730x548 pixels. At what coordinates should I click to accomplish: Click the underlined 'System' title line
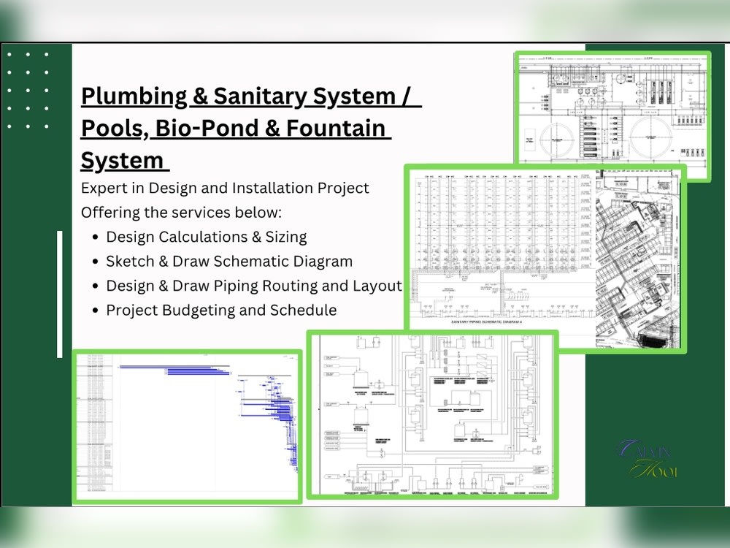click(124, 159)
